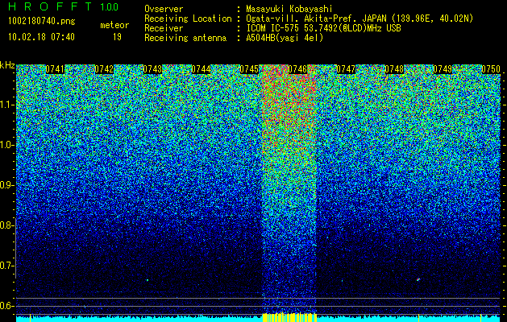Click the 1.1 frequency axis label
Viewport: 507px width, 322px height.
tap(6, 105)
